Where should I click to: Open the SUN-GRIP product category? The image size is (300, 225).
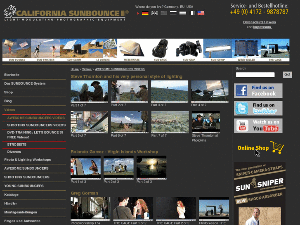(189, 50)
